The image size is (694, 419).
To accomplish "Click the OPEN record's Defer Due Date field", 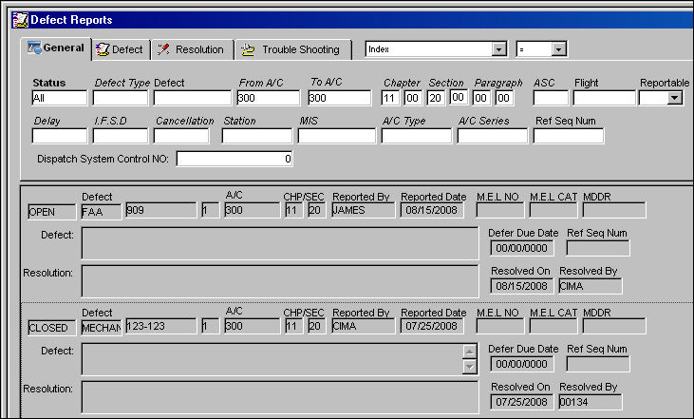I will click(522, 248).
